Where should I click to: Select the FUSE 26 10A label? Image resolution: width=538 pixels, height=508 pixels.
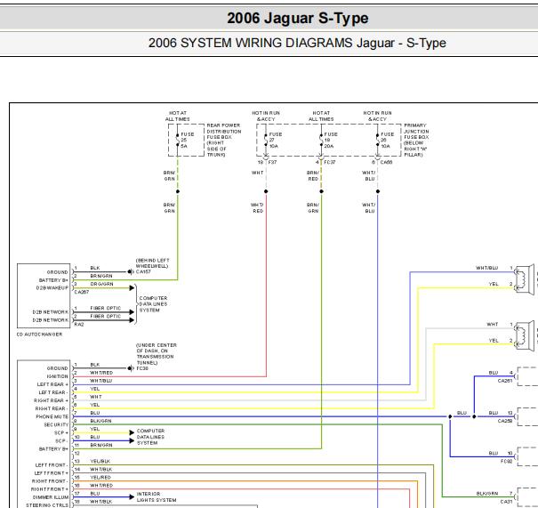coord(387,140)
